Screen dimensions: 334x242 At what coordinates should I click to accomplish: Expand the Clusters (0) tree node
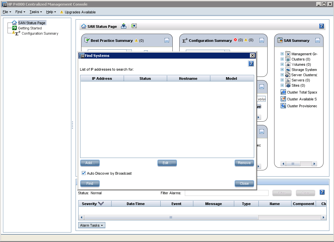coord(282,59)
